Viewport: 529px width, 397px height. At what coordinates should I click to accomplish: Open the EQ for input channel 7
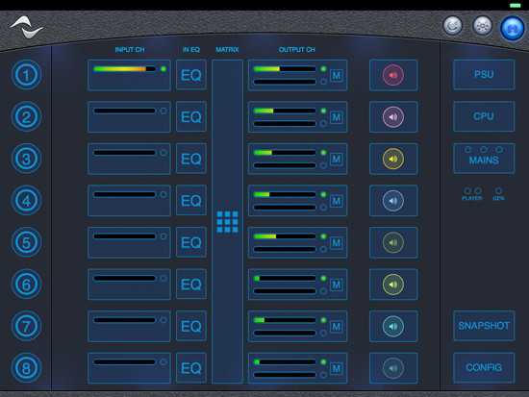pyautogui.click(x=191, y=326)
